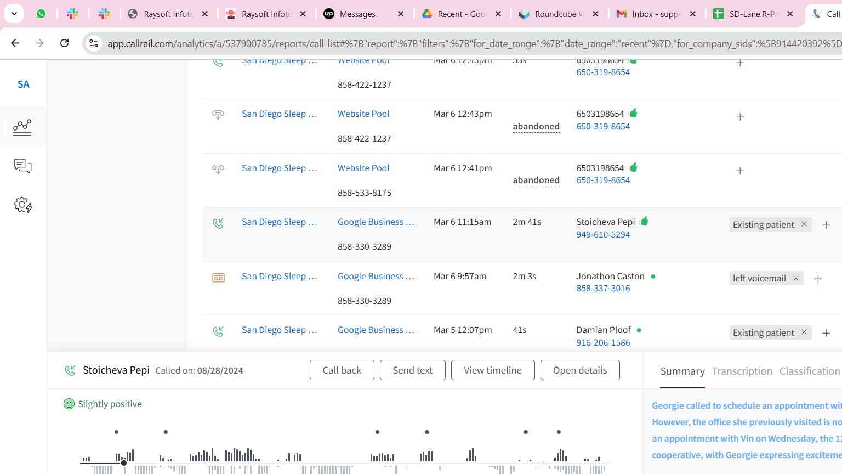
Task: Select Called on 08/28/2024 text
Action: click(199, 371)
